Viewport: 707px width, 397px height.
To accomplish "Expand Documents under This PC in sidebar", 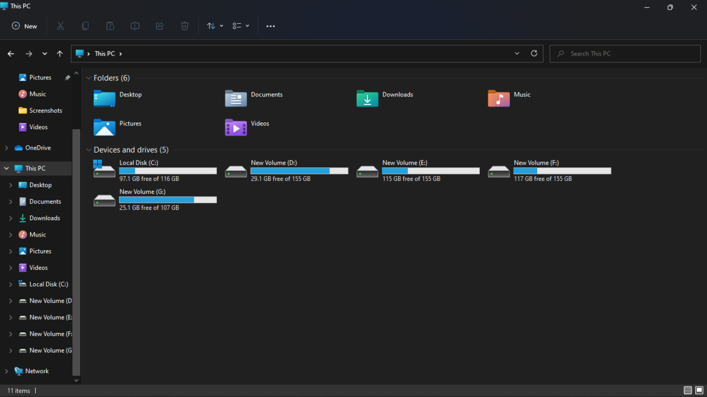I will (x=11, y=201).
